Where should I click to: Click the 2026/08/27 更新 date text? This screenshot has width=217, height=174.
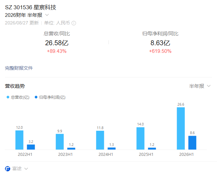point(22,23)
